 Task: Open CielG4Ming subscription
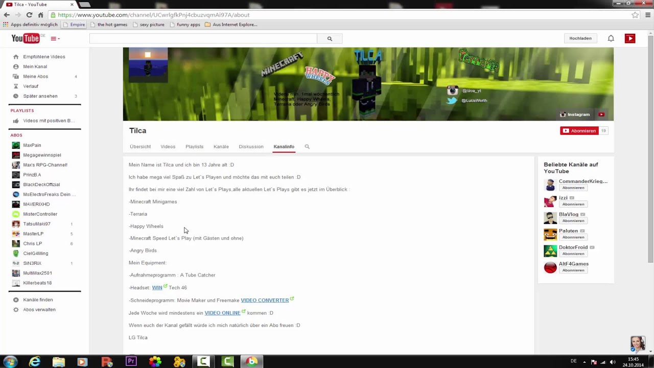[35, 254]
